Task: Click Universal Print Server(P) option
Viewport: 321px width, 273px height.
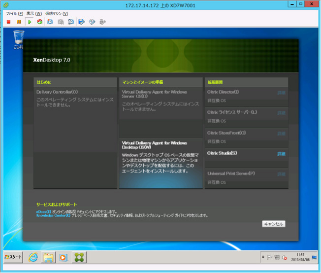Action: coord(231,173)
